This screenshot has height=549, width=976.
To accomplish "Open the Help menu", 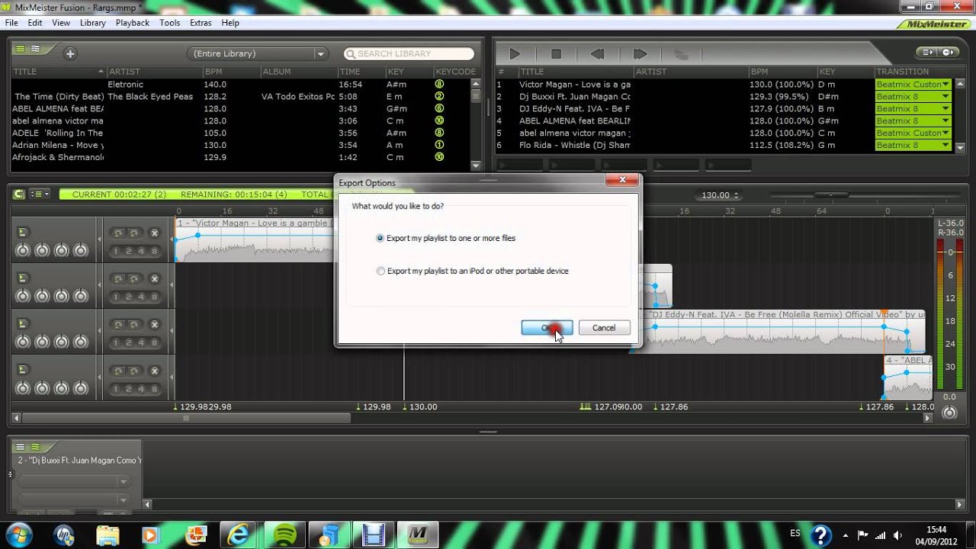I will point(230,23).
